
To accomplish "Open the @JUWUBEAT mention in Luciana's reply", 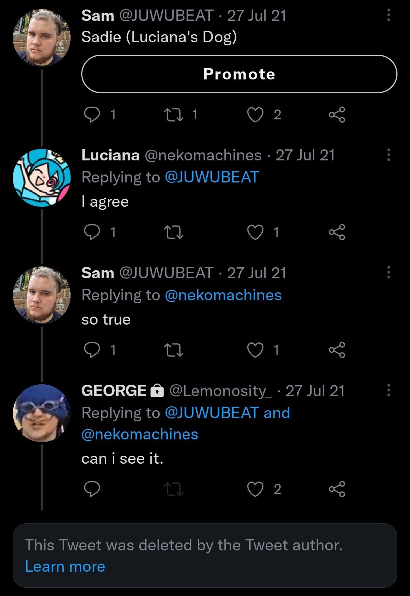I will pos(212,178).
